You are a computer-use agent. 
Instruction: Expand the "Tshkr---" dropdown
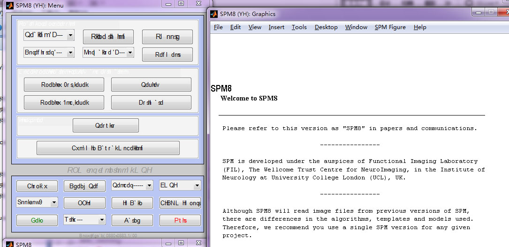(x=84, y=220)
